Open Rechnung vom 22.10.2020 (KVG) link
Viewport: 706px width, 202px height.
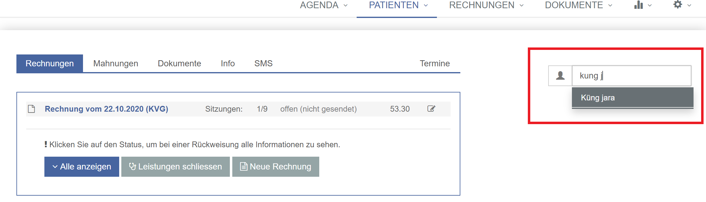106,109
